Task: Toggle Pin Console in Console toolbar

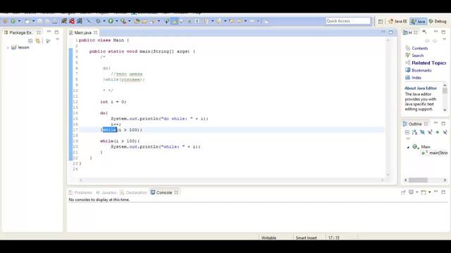Action: click(x=403, y=192)
